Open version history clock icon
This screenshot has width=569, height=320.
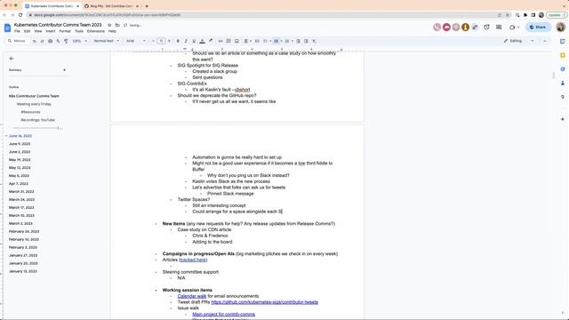click(x=486, y=28)
